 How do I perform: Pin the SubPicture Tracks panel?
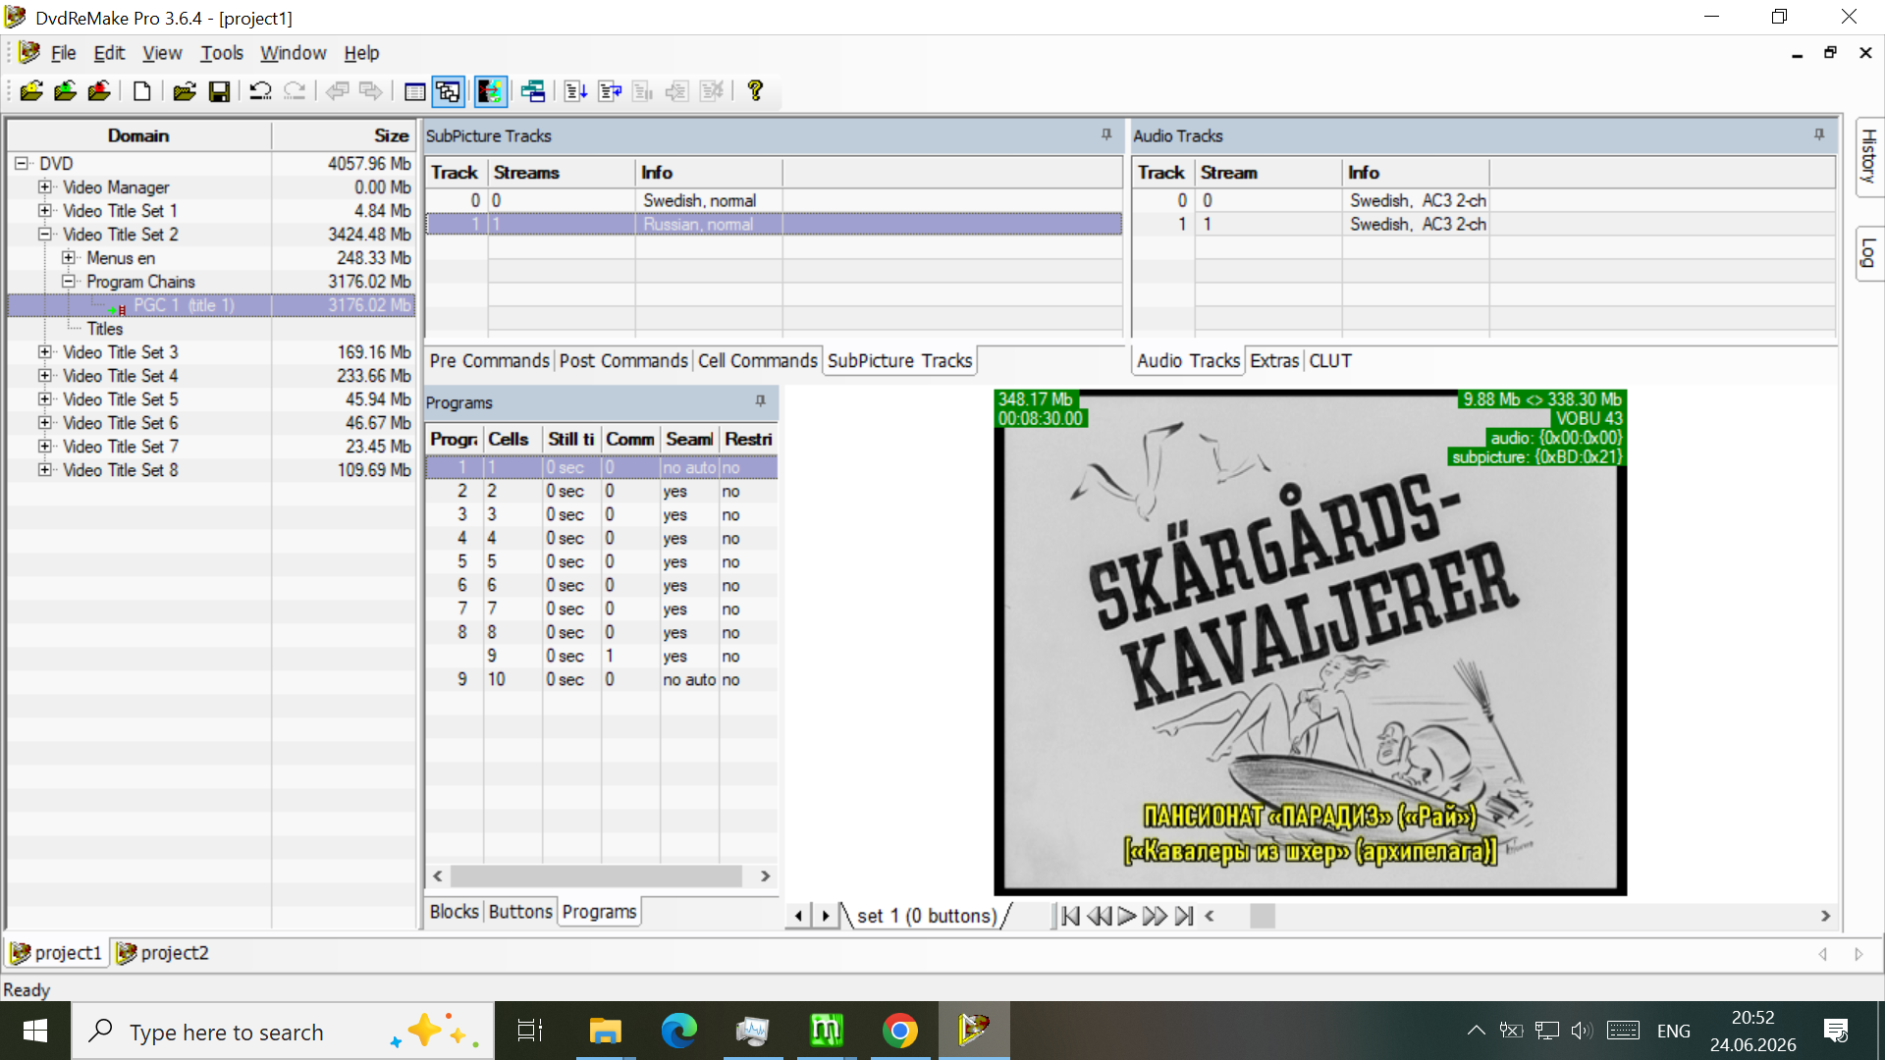1106,134
